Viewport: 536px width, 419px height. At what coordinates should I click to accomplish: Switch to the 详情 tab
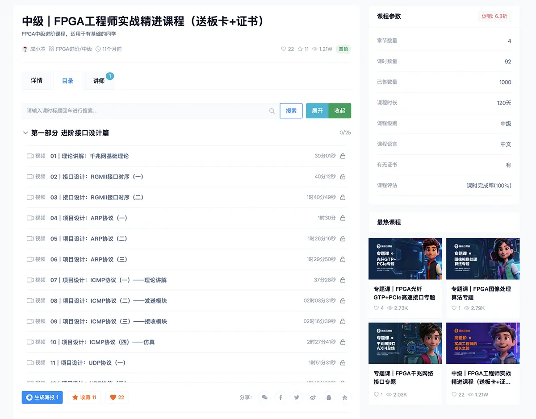click(37, 81)
